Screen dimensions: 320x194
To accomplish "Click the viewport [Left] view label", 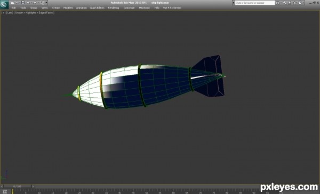I will tap(10, 13).
